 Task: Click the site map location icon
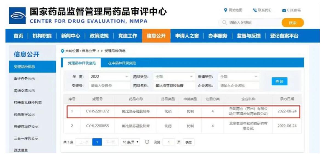click(225, 10)
